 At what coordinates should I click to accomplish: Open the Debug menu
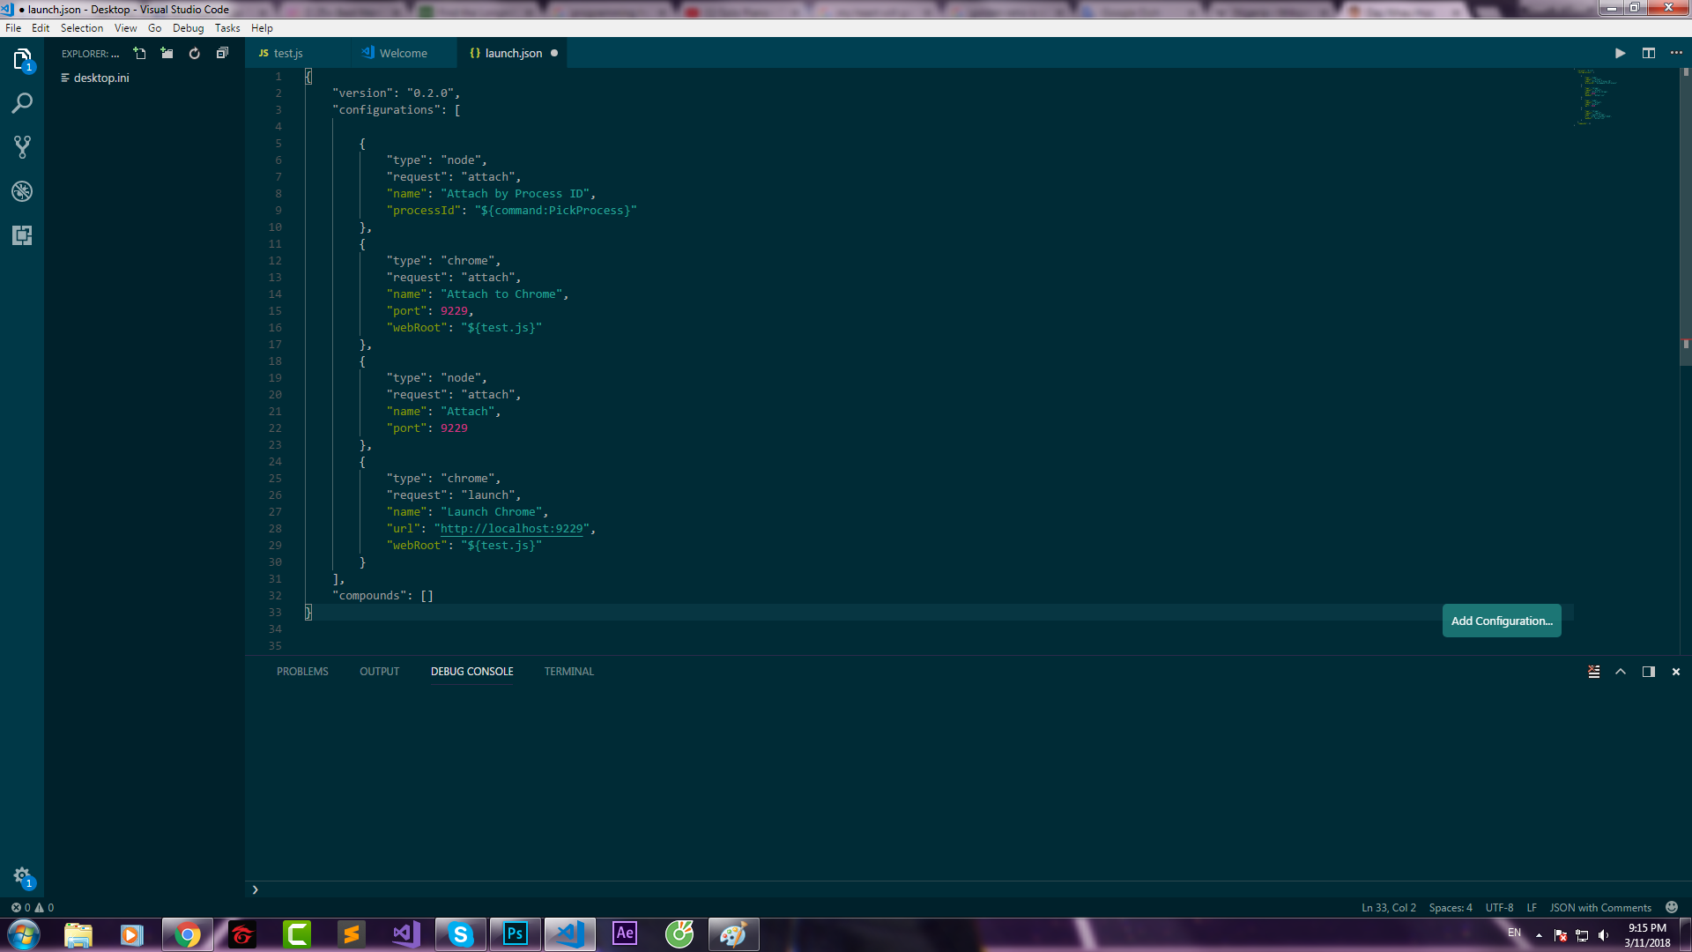[x=188, y=28]
